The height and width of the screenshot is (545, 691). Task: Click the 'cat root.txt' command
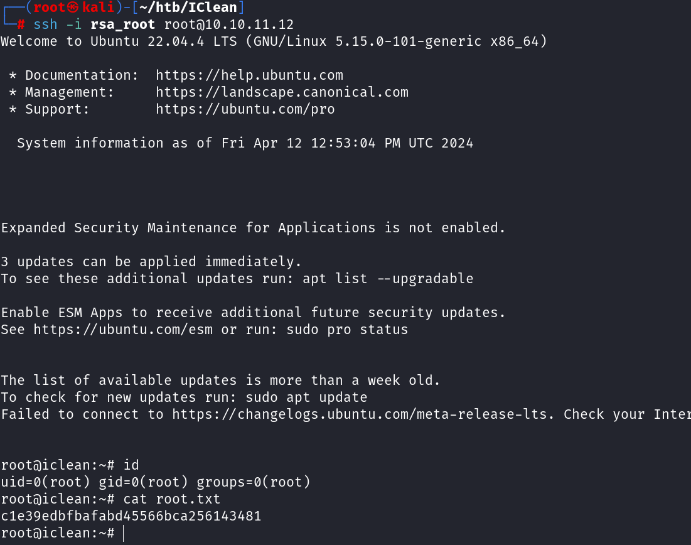[172, 499]
